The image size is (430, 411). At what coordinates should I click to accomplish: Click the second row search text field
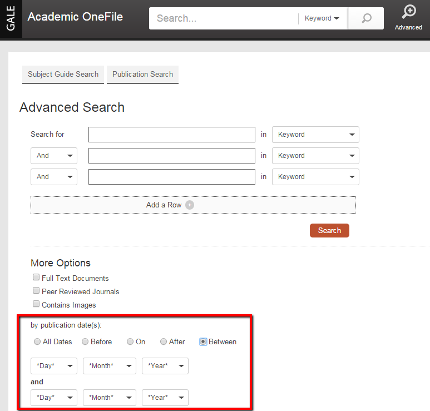tap(172, 156)
